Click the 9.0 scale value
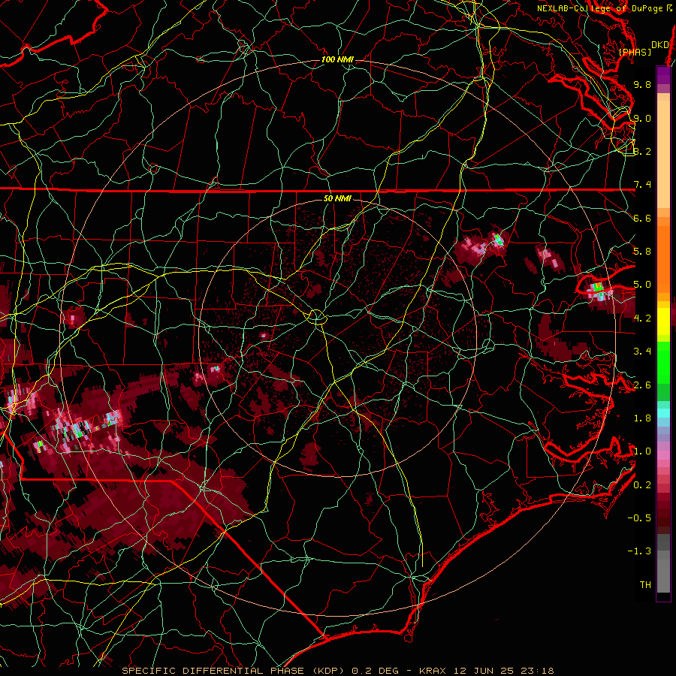Image resolution: width=676 pixels, height=676 pixels. 642,118
